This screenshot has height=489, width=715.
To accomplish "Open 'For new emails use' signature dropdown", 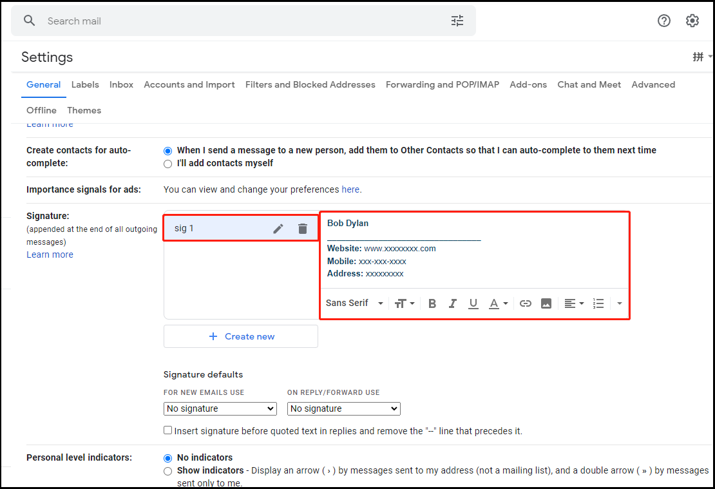I will click(x=220, y=408).
